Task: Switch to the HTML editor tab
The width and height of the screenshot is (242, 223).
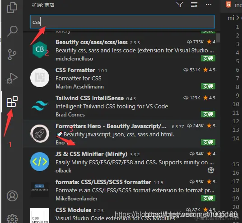Action: [233, 5]
